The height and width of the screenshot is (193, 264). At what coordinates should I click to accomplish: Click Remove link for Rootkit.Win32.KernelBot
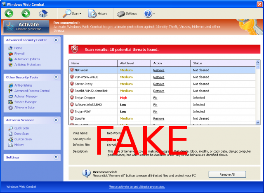click(x=158, y=91)
